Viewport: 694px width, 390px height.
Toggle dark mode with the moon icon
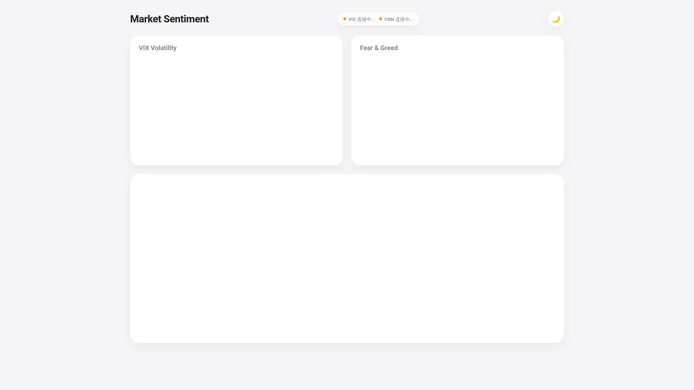pyautogui.click(x=556, y=19)
